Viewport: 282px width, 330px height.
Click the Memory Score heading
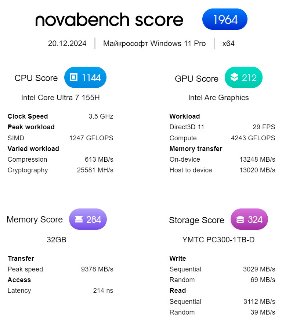tap(35, 220)
